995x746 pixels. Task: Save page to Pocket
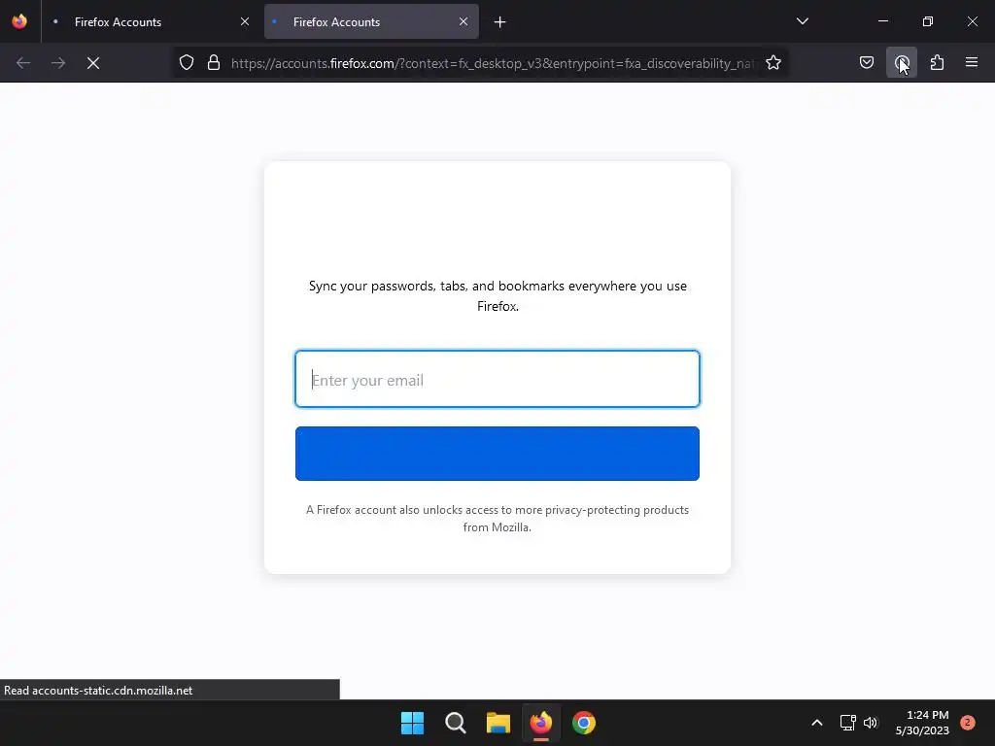866,63
